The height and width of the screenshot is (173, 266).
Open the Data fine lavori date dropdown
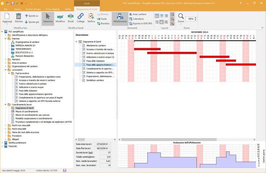coord(109,148)
